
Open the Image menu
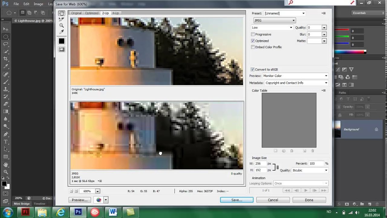point(38,4)
